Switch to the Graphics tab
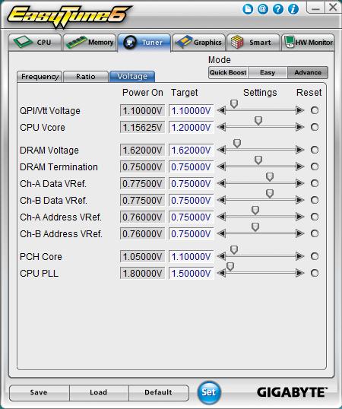Image resolution: width=342 pixels, height=409 pixels. pyautogui.click(x=199, y=43)
